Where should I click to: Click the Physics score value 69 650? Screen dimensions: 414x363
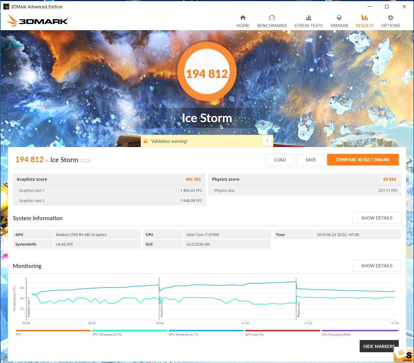click(390, 179)
